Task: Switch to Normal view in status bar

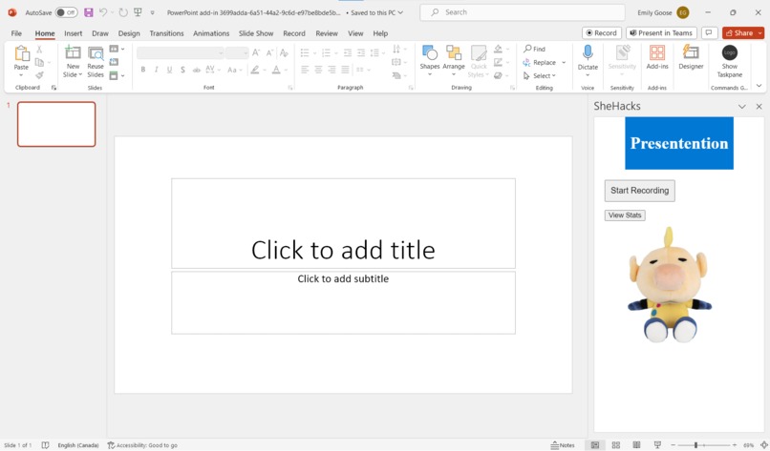Action: point(595,445)
